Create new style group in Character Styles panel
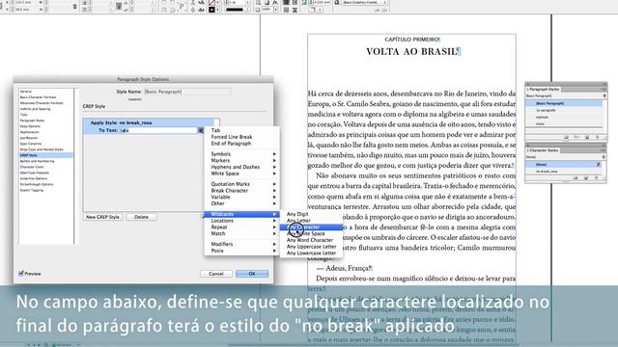618x347 pixels. coord(576,178)
